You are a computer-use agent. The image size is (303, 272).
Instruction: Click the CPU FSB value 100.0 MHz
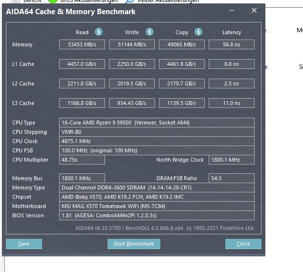point(157,150)
